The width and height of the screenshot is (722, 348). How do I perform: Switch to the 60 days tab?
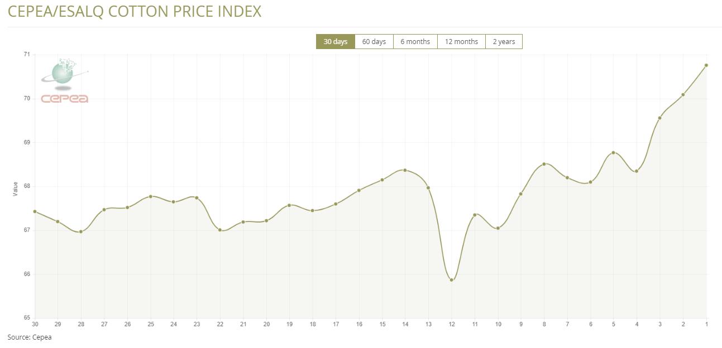(x=374, y=42)
